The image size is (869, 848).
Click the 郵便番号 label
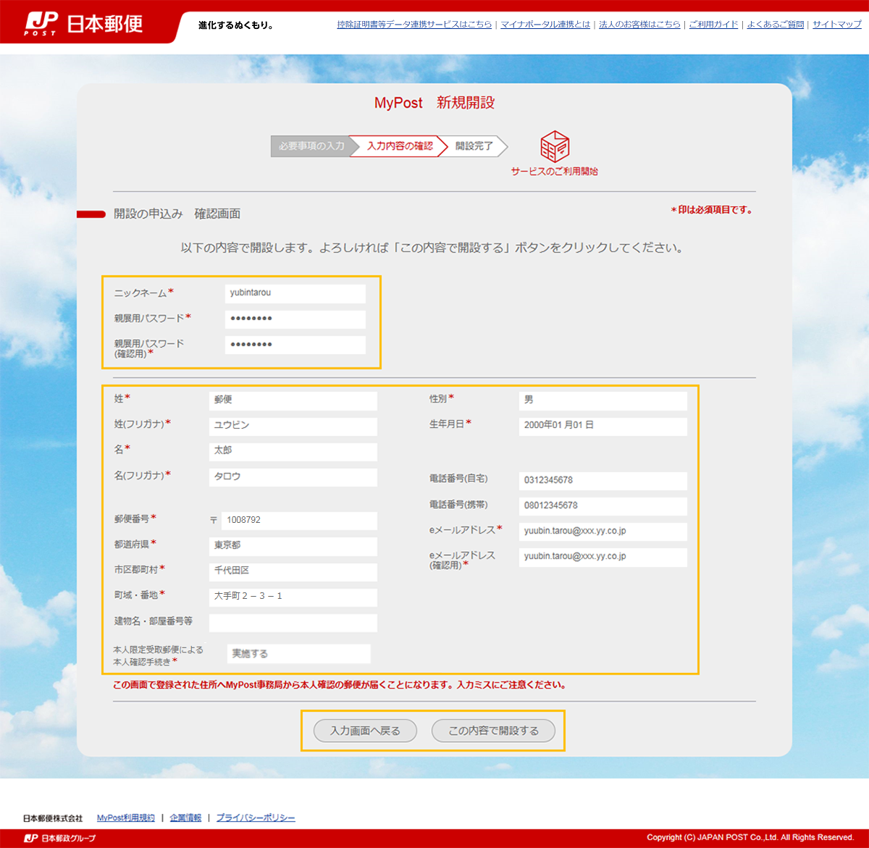pos(132,519)
